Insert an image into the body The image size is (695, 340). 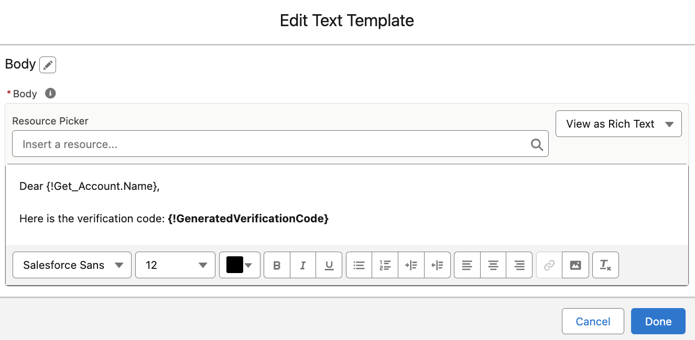click(575, 265)
